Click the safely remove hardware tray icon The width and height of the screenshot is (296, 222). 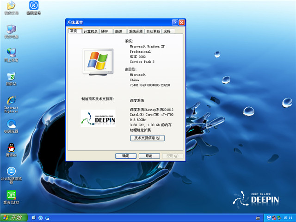click(x=279, y=218)
